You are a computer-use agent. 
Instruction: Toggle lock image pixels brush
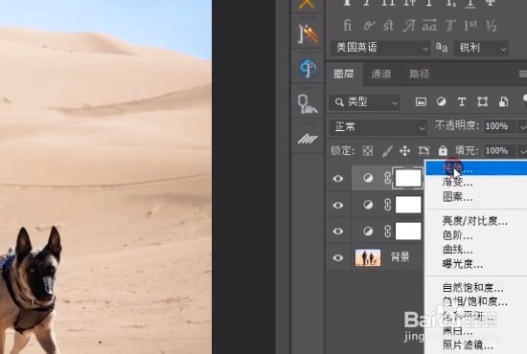pos(387,151)
